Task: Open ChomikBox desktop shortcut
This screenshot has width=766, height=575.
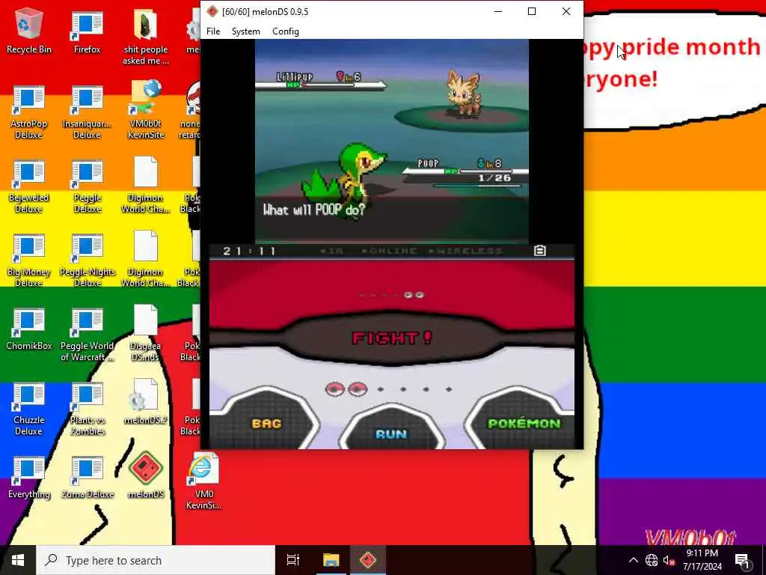Action: (x=29, y=329)
